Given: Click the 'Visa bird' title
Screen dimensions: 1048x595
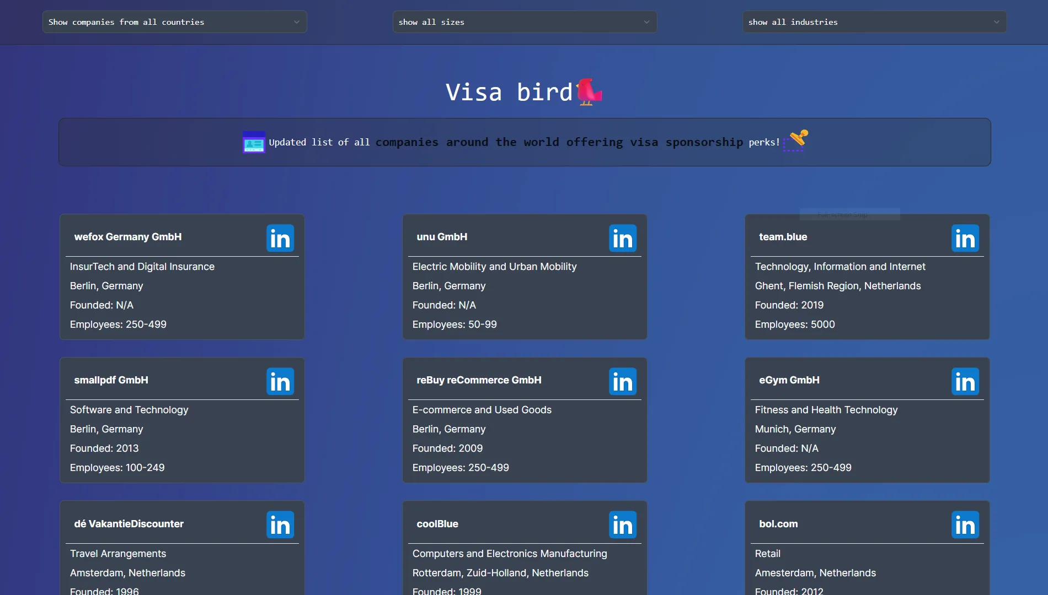Looking at the screenshot, I should 509,92.
